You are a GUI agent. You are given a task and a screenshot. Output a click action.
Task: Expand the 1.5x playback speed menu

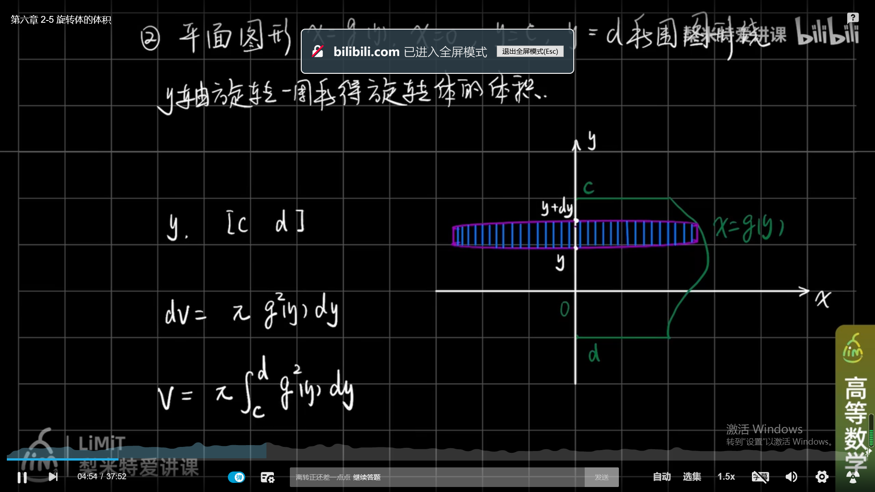click(726, 477)
